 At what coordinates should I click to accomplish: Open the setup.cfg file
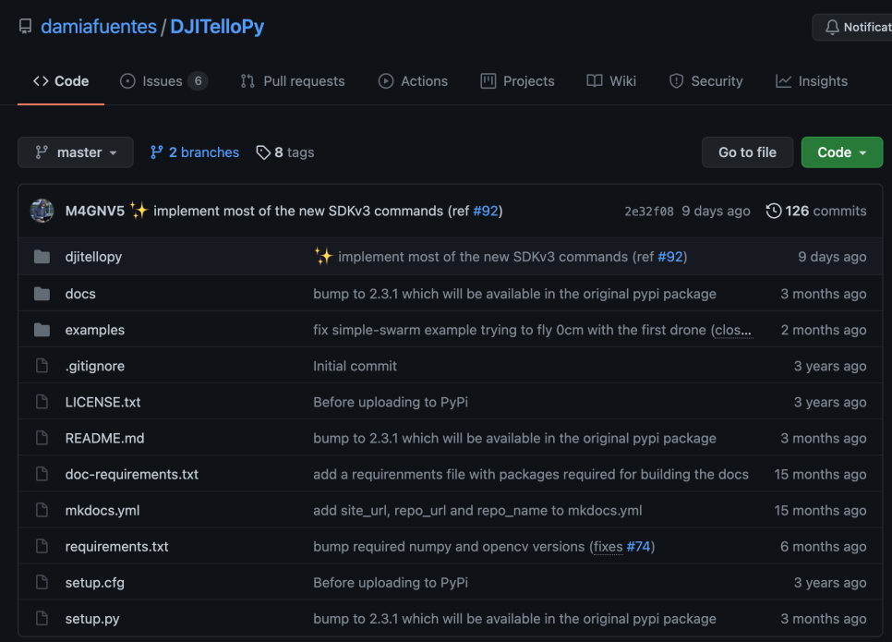95,583
